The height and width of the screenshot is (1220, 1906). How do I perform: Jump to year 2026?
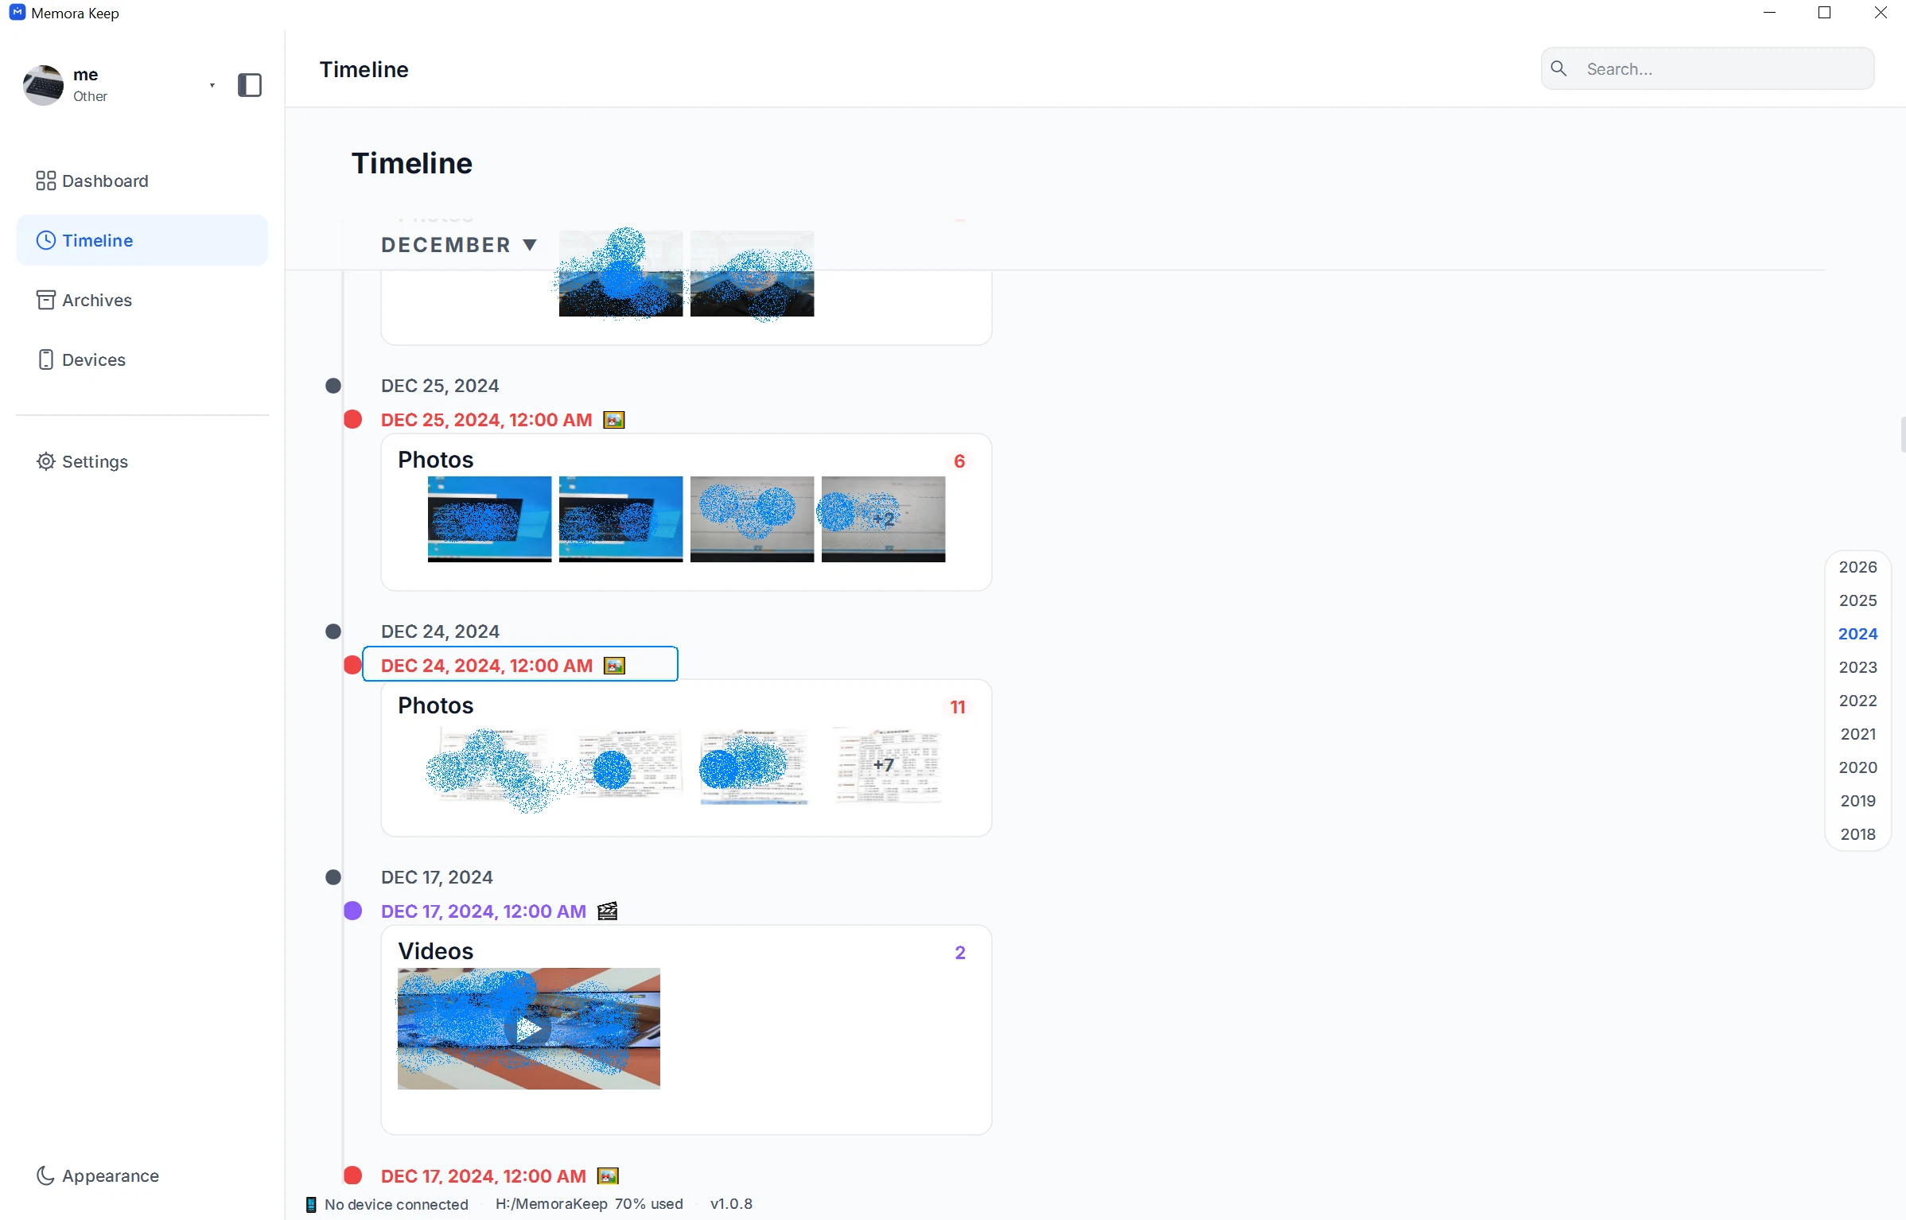coord(1857,567)
